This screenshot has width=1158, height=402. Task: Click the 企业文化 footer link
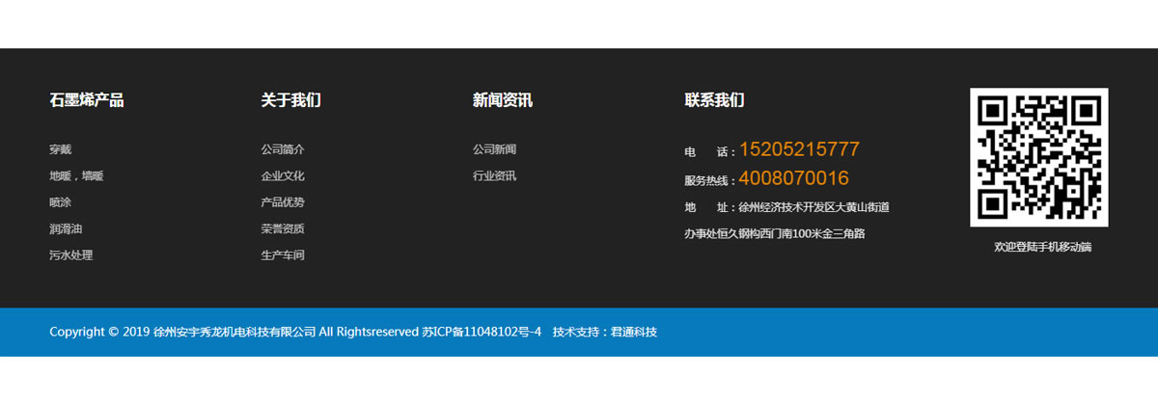[282, 176]
